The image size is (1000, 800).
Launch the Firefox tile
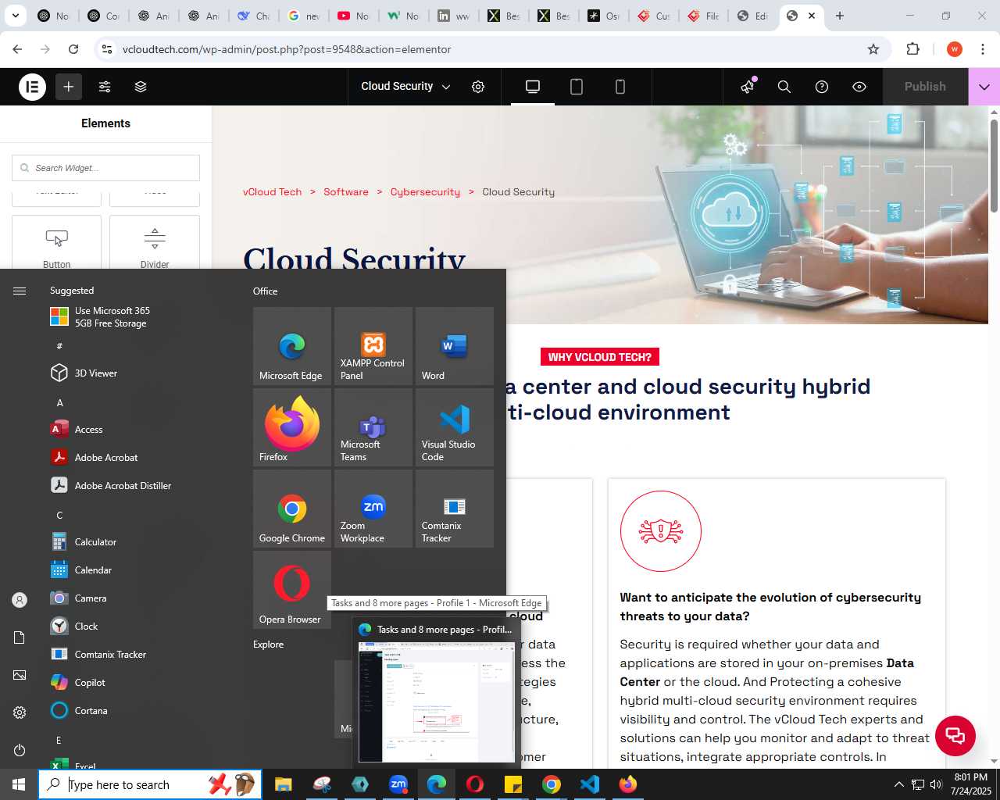pos(292,427)
